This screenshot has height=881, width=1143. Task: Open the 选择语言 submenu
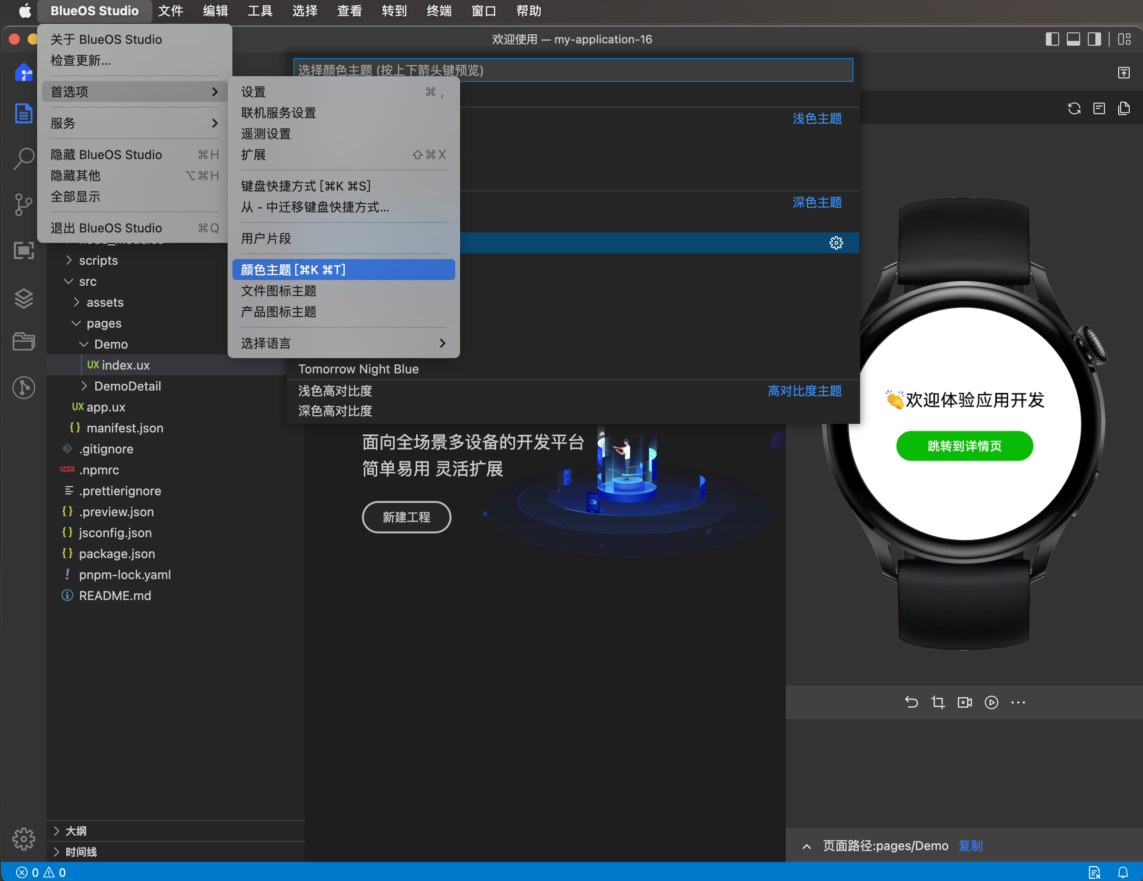tap(343, 343)
